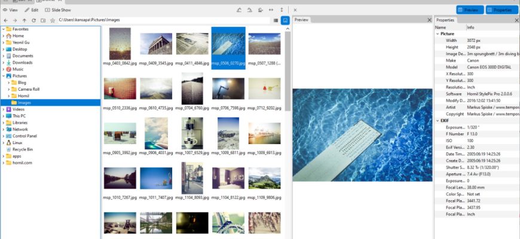Expand the Desktop tree node
This screenshot has height=239, width=520.
tap(4, 49)
